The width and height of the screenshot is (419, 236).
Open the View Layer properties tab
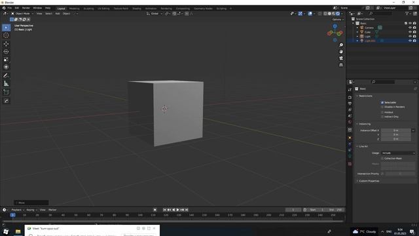click(350, 109)
